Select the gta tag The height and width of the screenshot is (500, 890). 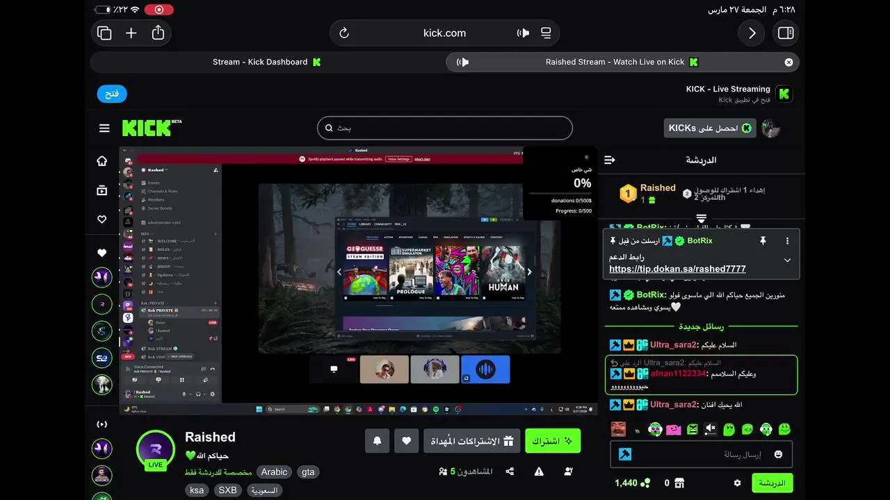tap(308, 472)
